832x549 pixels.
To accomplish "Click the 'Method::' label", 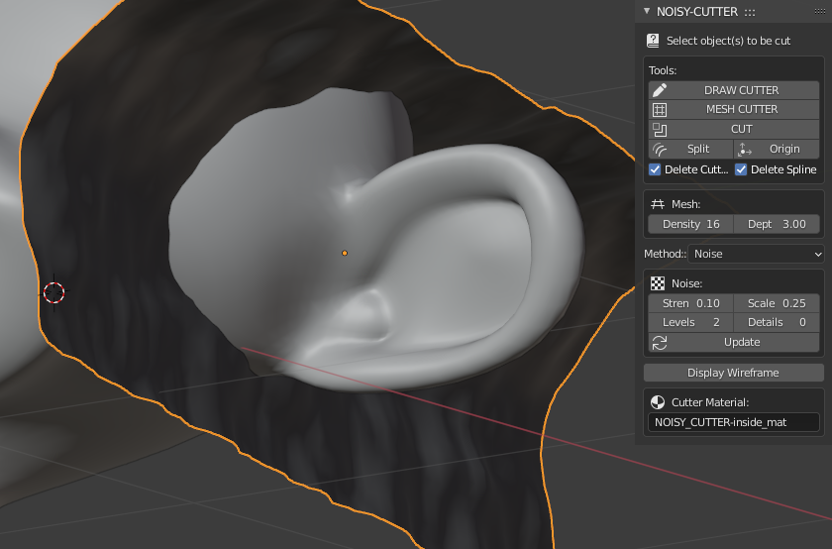I will 665,254.
